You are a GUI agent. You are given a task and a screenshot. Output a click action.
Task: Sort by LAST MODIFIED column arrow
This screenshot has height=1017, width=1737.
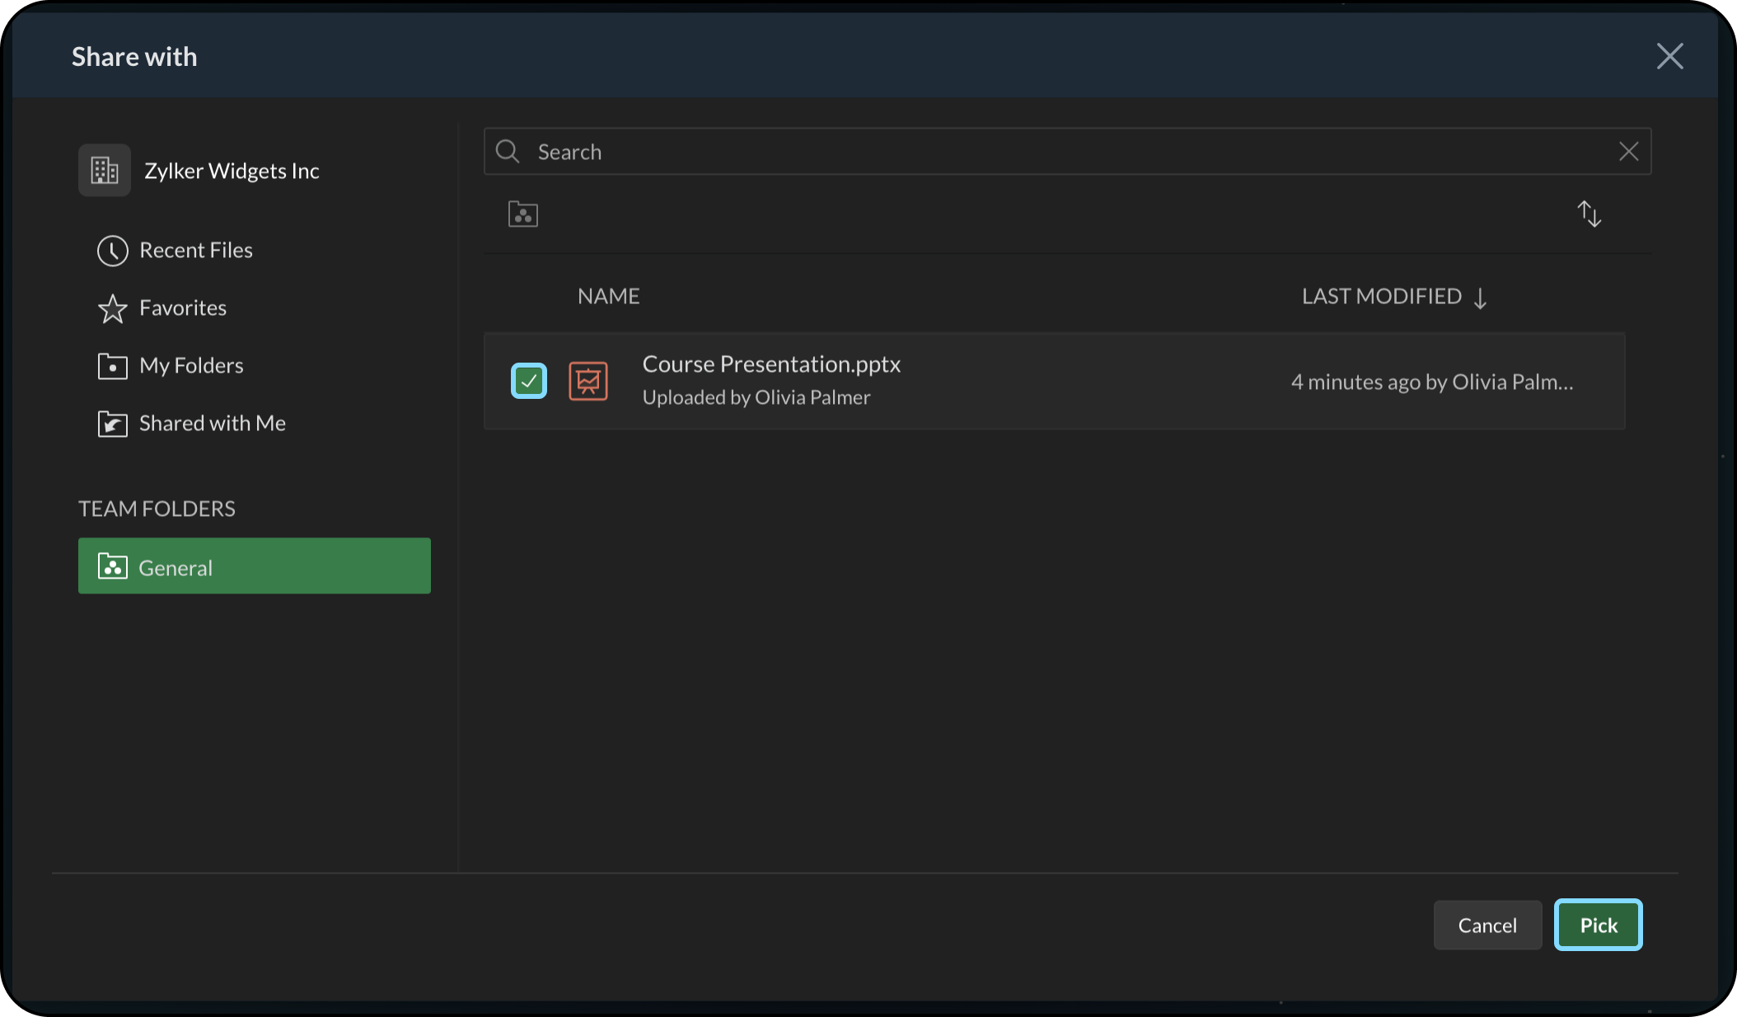coord(1480,298)
